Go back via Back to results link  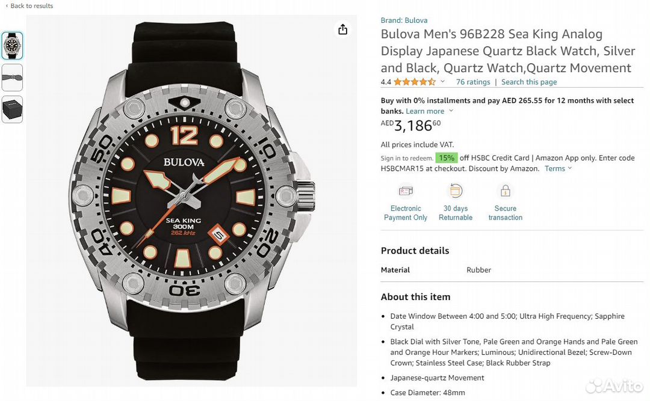[32, 6]
